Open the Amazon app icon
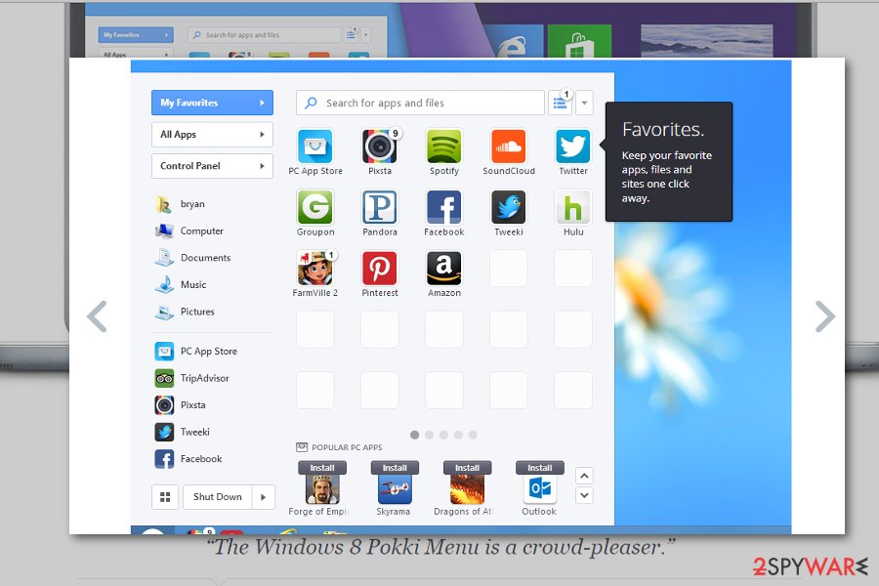 coord(444,268)
